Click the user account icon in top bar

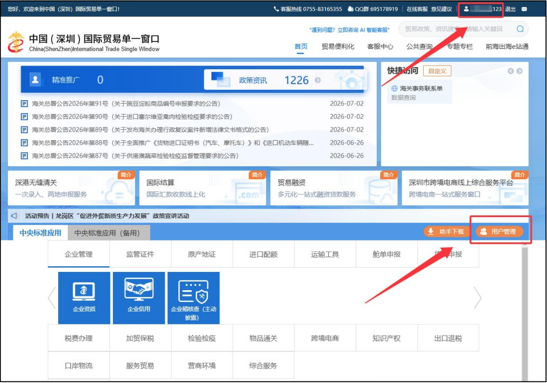[x=466, y=9]
